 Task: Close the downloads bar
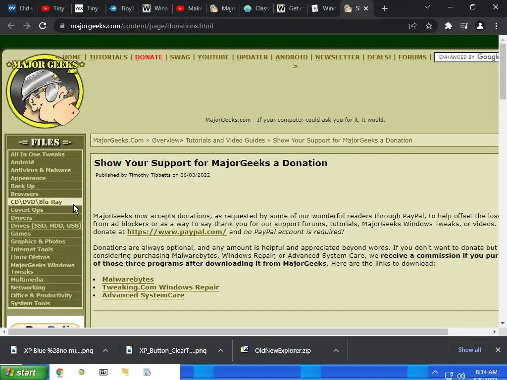tap(498, 350)
